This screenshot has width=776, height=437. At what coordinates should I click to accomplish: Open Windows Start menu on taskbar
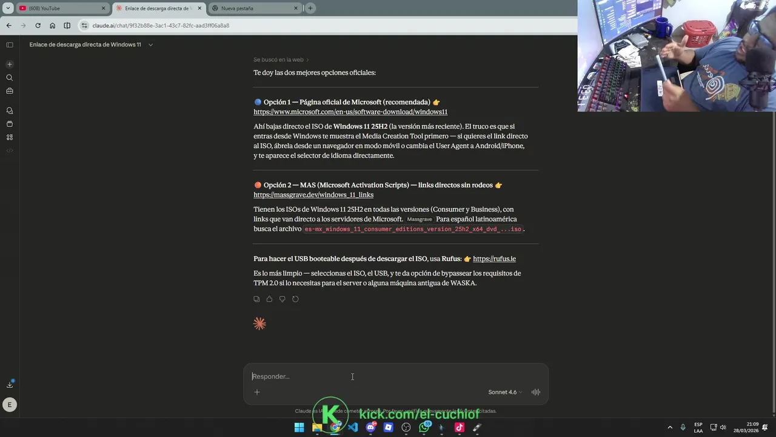tap(299, 427)
